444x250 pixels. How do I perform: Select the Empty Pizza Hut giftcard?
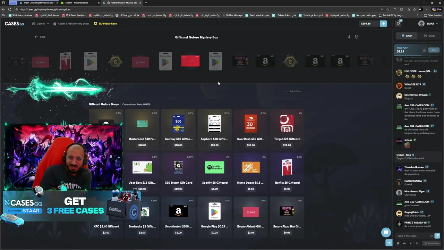pyautogui.click(x=287, y=217)
